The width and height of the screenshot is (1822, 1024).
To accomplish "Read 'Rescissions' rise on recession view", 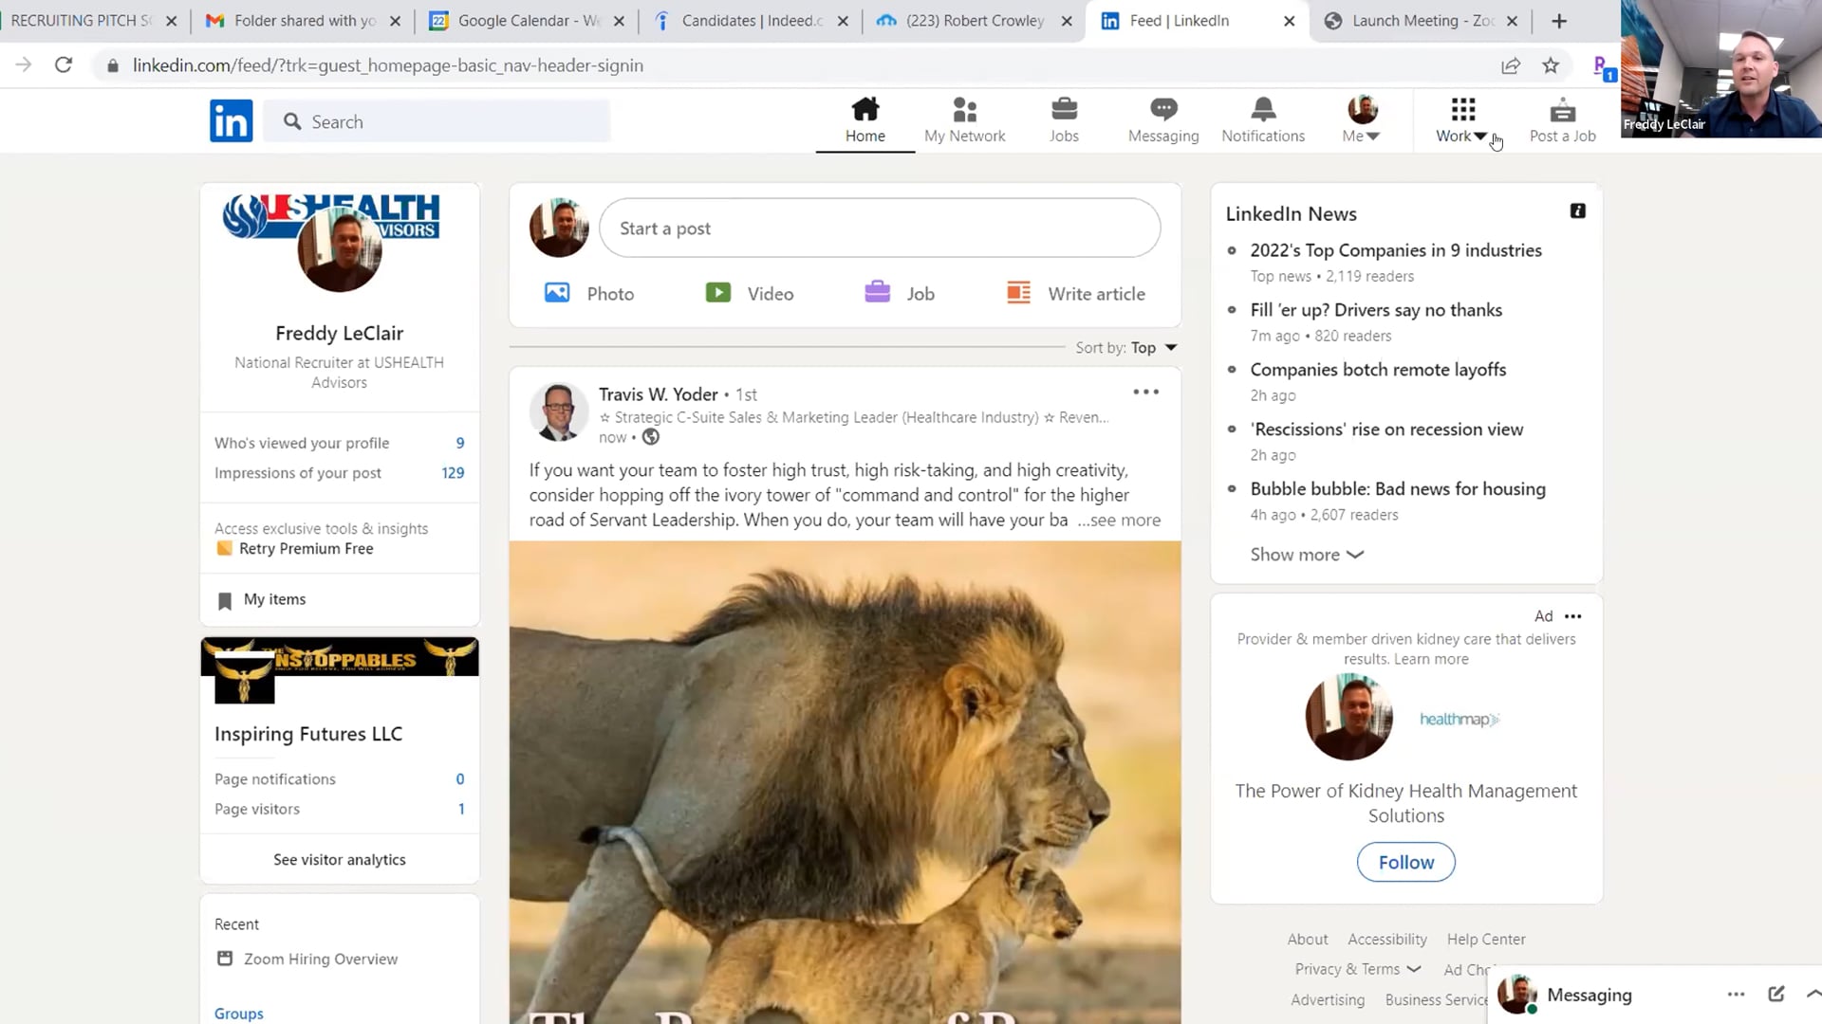I will point(1386,430).
